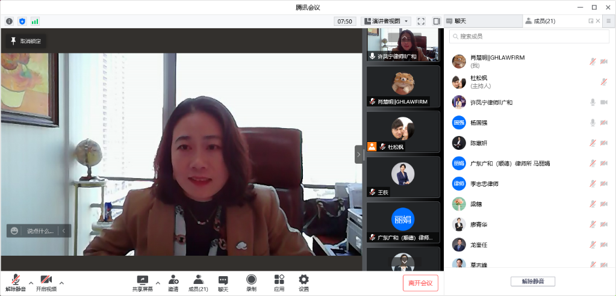
Task: Toggle the side panel layout icon
Action: pos(437,21)
